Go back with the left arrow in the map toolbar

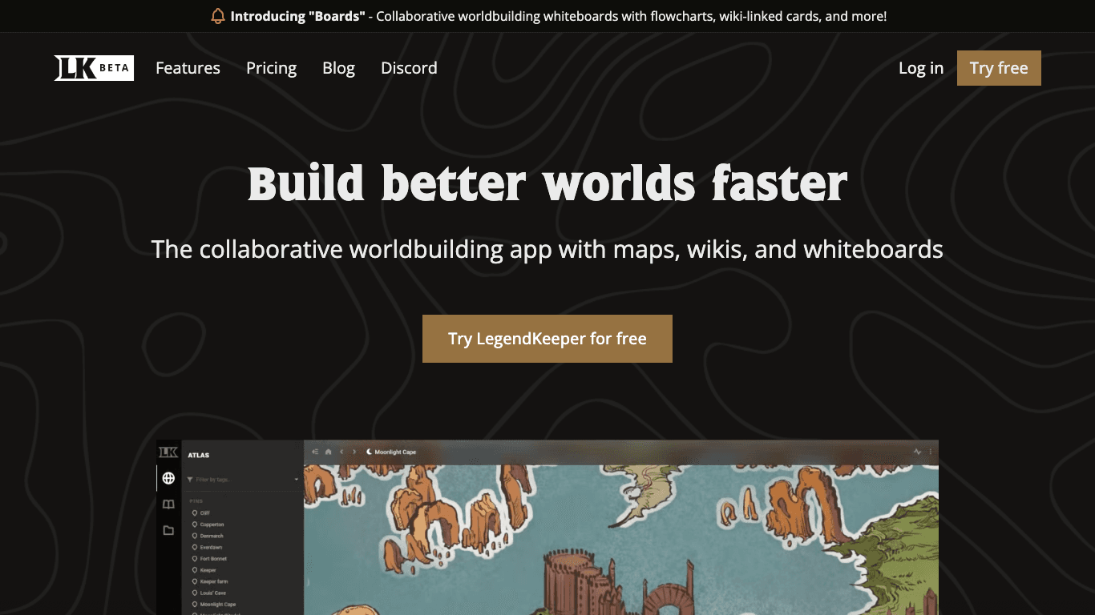(341, 452)
